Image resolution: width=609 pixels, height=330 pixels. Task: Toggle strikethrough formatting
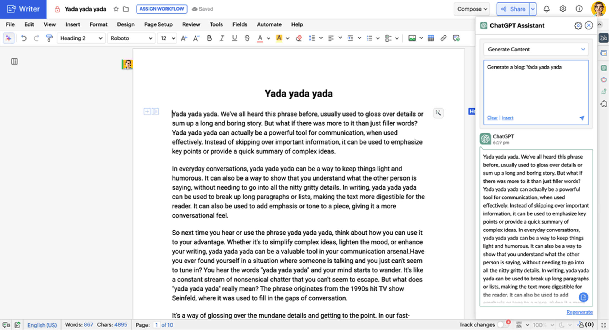pos(247,38)
